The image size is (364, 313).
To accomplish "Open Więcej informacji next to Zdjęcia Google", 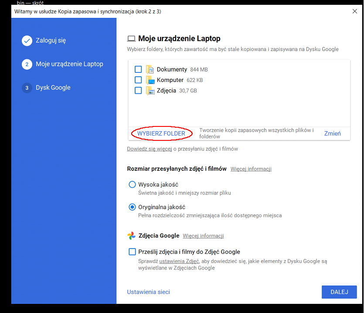I will pyautogui.click(x=203, y=236).
